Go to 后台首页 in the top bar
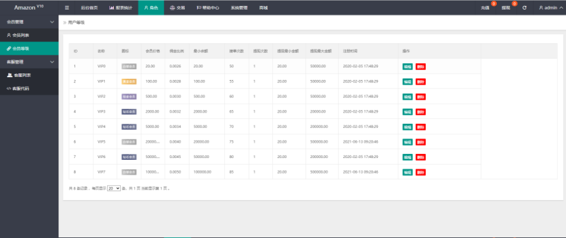The image size is (566, 238). (x=89, y=8)
